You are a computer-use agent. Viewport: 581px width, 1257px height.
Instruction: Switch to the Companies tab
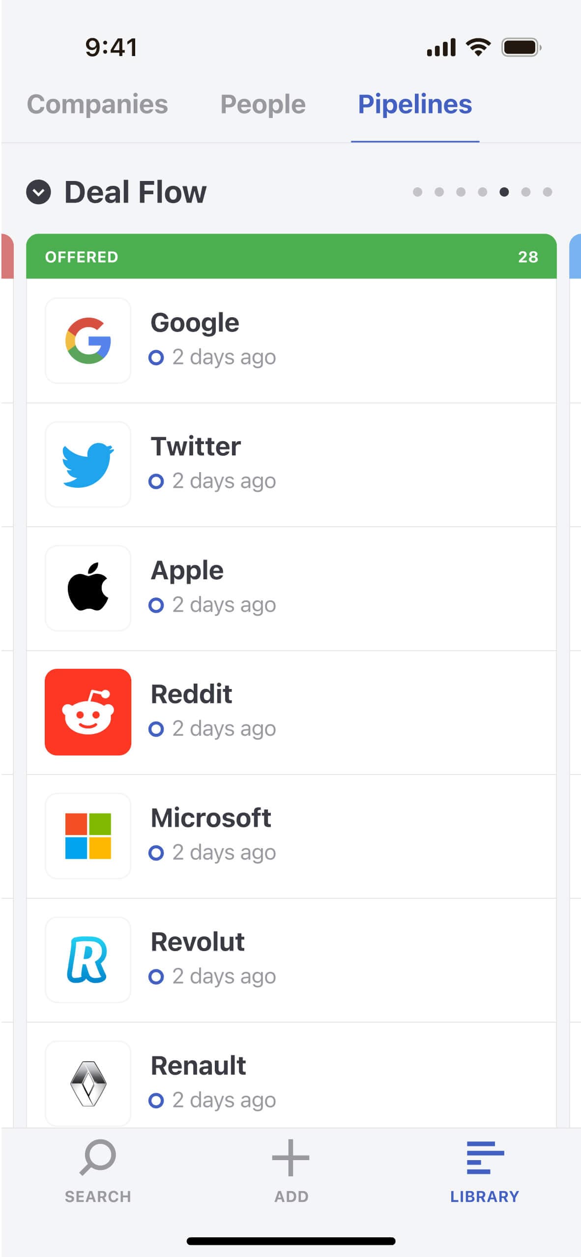tap(97, 104)
